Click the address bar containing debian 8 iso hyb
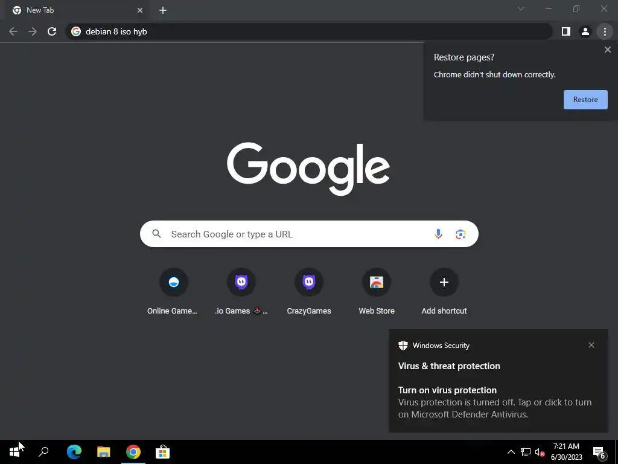Viewport: 618px width, 464px height. [x=309, y=31]
